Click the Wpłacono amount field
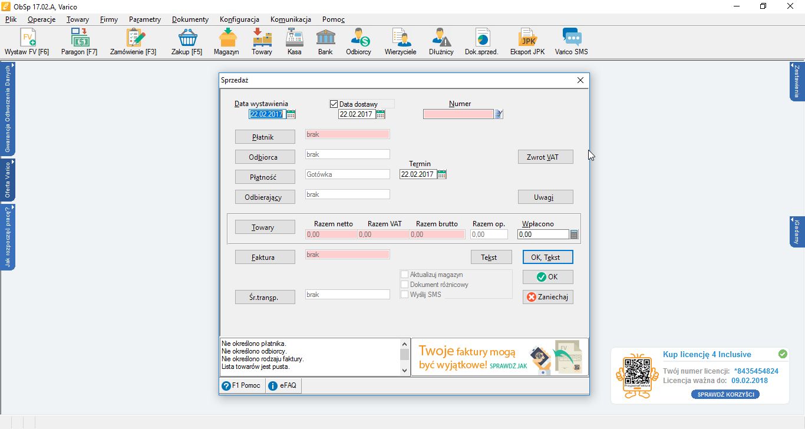 point(543,235)
